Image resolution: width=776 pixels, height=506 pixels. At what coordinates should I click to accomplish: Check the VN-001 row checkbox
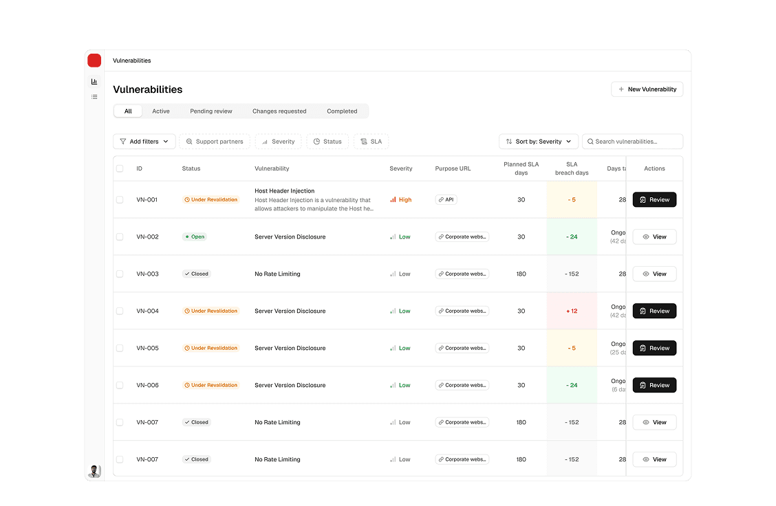pyautogui.click(x=120, y=200)
